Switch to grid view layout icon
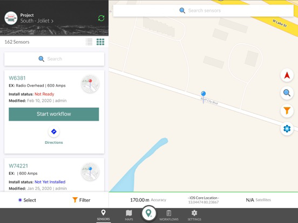Image resolution: width=298 pixels, height=223 pixels. pos(100,42)
